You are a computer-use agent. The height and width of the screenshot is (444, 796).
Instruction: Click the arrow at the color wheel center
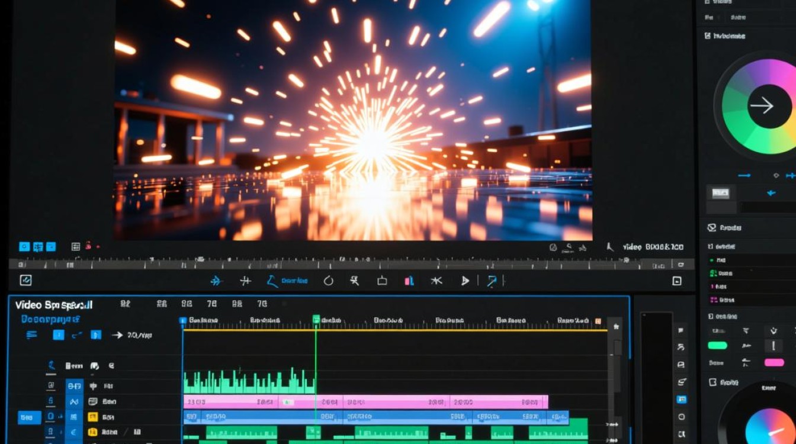pos(762,106)
